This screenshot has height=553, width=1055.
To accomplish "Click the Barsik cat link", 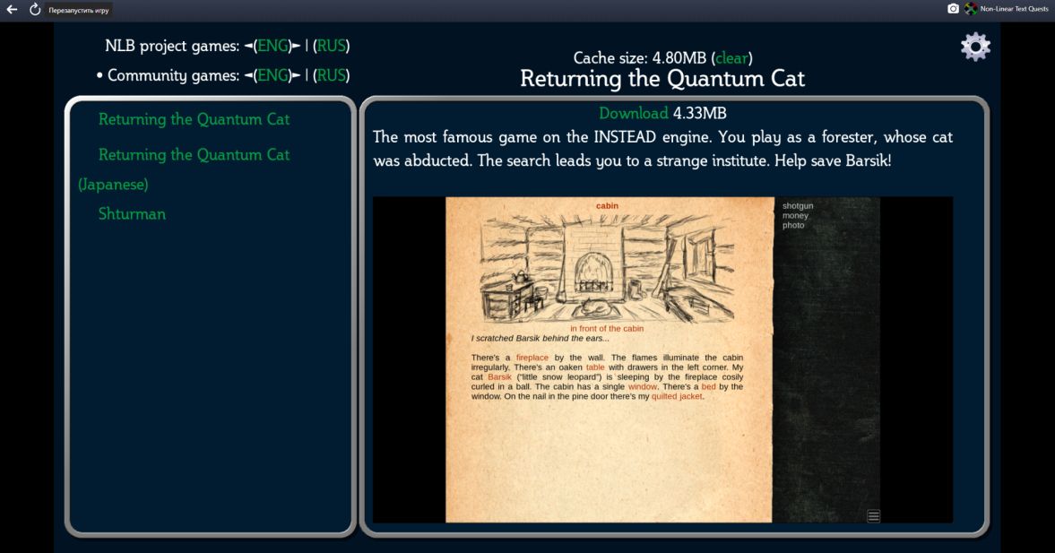I will [499, 376].
